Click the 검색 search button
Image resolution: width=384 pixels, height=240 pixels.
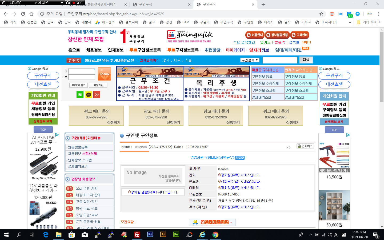(x=306, y=60)
